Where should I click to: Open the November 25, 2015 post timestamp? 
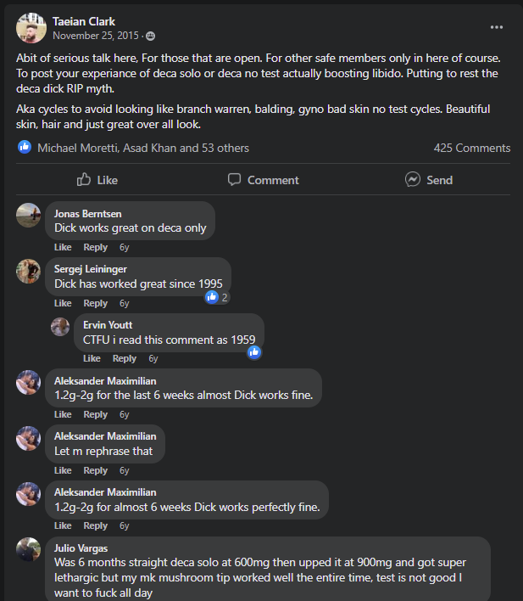pos(97,37)
